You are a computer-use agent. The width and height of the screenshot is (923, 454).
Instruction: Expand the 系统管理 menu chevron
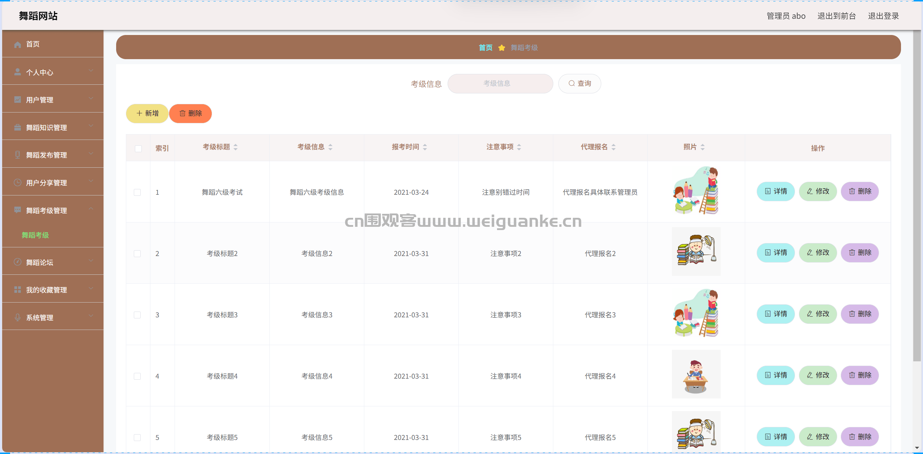[91, 316]
